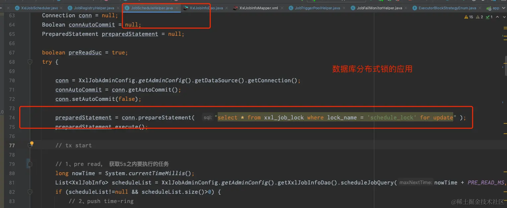Viewport: 507px width, 208px height.
Task: Collapse the comment fold at line 79
Action: (x=30, y=164)
